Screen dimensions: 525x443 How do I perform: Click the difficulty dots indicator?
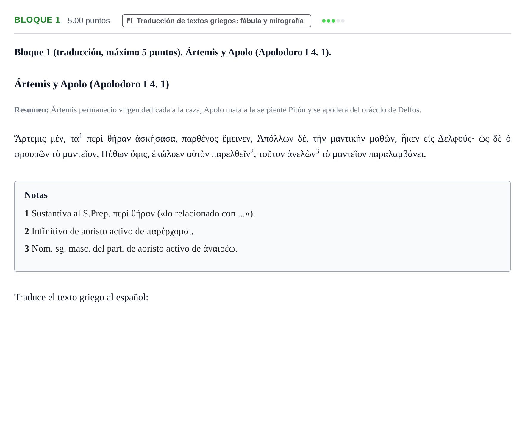tap(333, 21)
